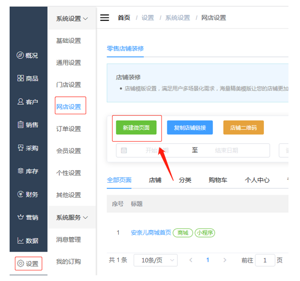Collapse the 系统服务 group
Viewport: 300px width, 281px height.
click(x=72, y=217)
